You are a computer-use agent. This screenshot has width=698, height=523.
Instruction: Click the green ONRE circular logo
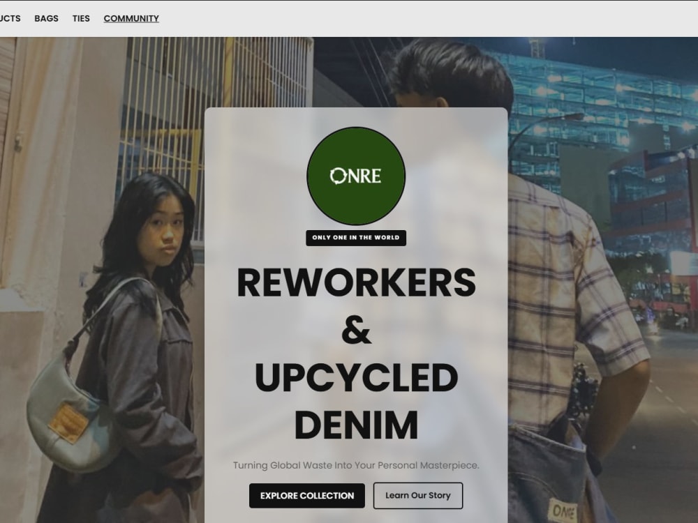click(x=356, y=176)
